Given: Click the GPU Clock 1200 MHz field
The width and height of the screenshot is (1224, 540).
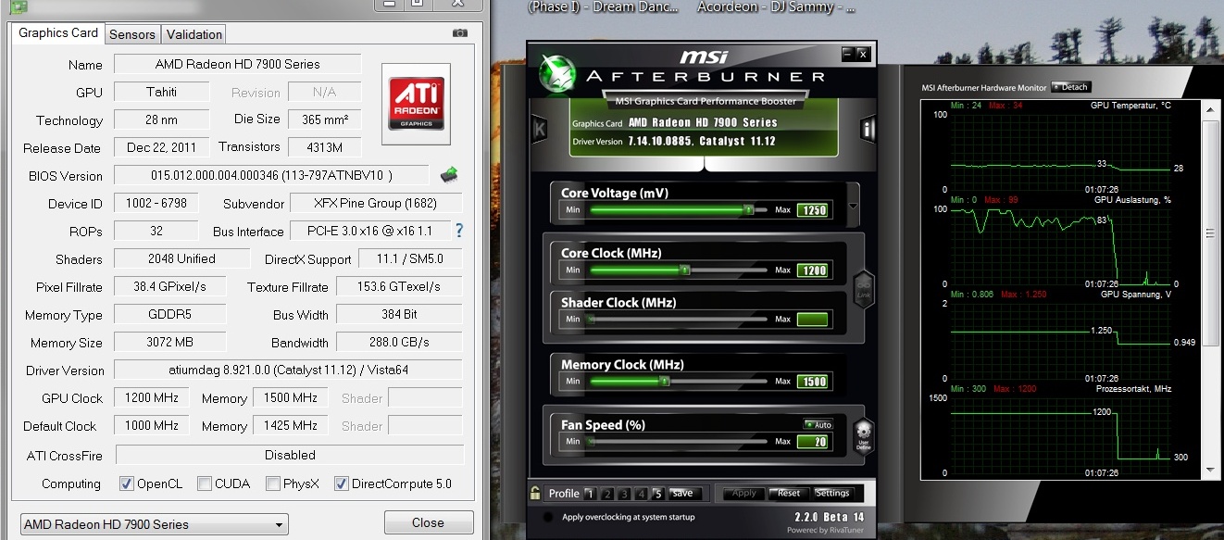Looking at the screenshot, I should pyautogui.click(x=152, y=397).
